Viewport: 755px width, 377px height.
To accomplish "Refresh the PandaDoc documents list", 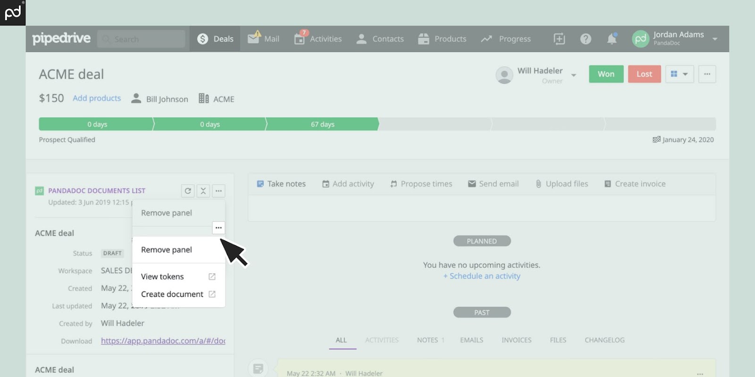I will [188, 191].
